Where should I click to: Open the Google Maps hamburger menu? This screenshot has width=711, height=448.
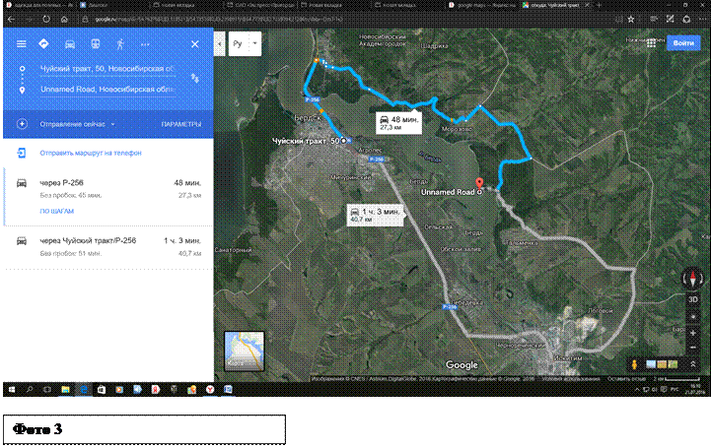21,44
